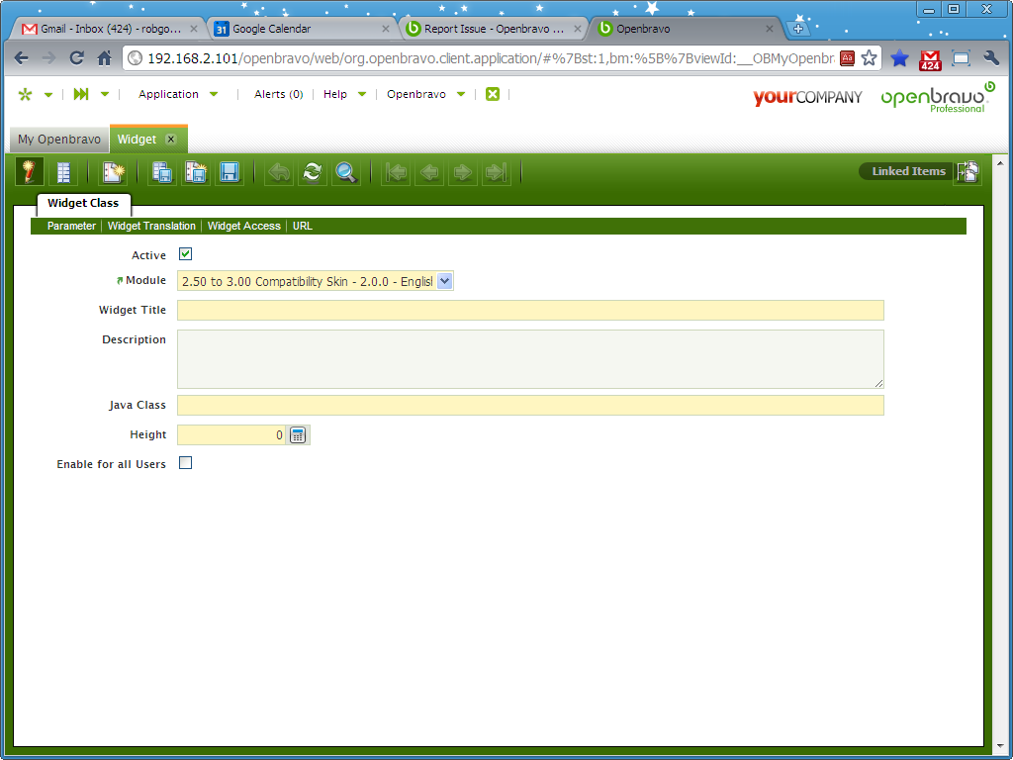1013x760 pixels.
Task: Select the Widget tab
Action: pyautogui.click(x=137, y=140)
